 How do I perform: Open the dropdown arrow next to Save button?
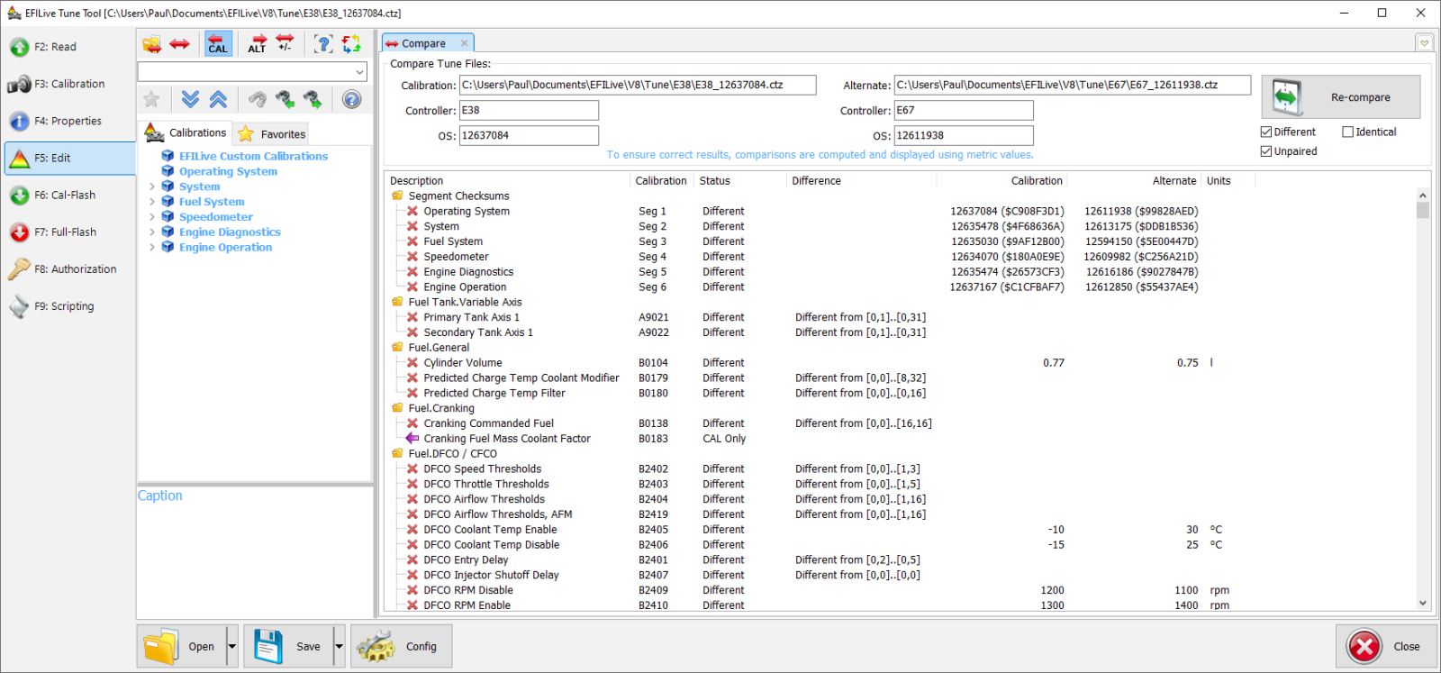click(x=339, y=646)
